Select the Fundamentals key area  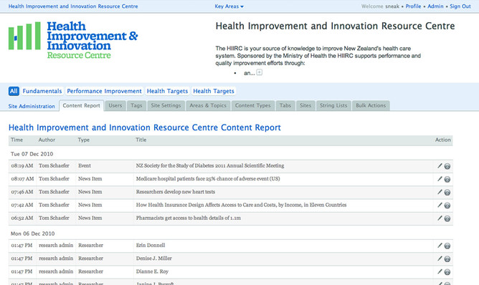[42, 91]
